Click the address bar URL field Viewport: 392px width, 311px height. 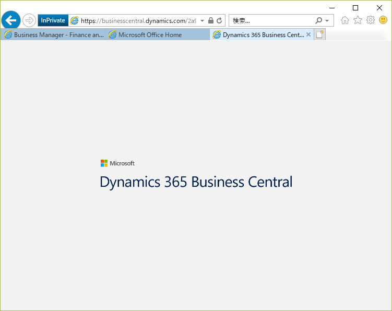pos(138,21)
